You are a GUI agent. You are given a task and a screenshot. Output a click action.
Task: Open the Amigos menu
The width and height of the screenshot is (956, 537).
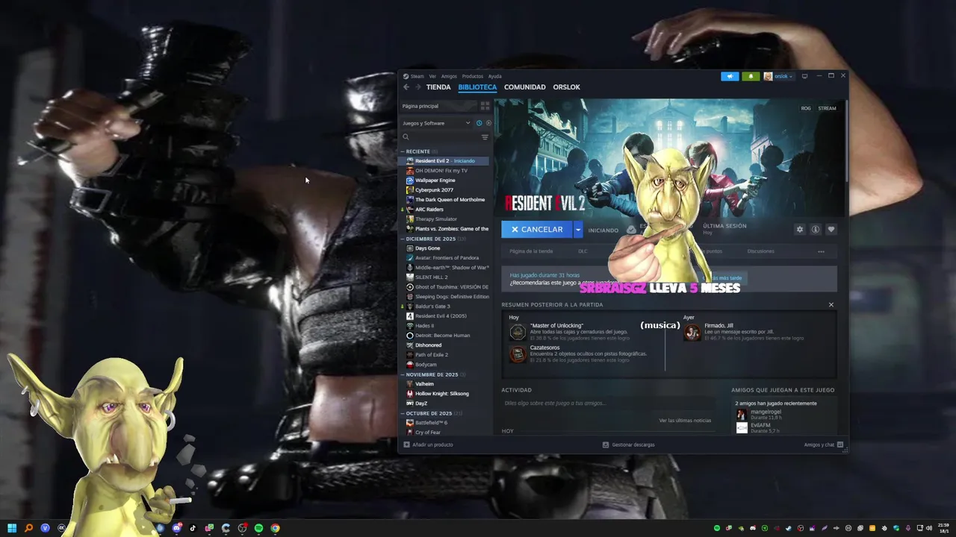[449, 76]
